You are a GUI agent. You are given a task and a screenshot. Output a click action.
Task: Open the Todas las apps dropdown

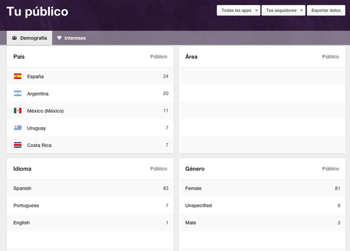[x=238, y=10]
